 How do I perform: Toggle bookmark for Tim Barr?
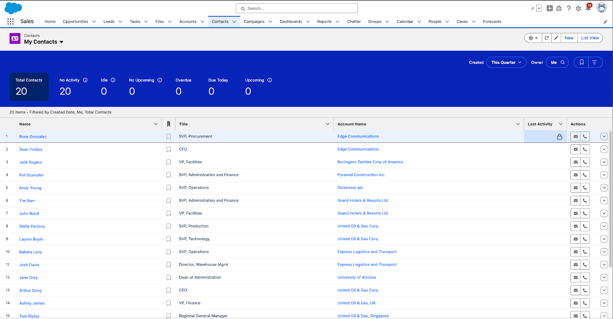pyautogui.click(x=169, y=201)
